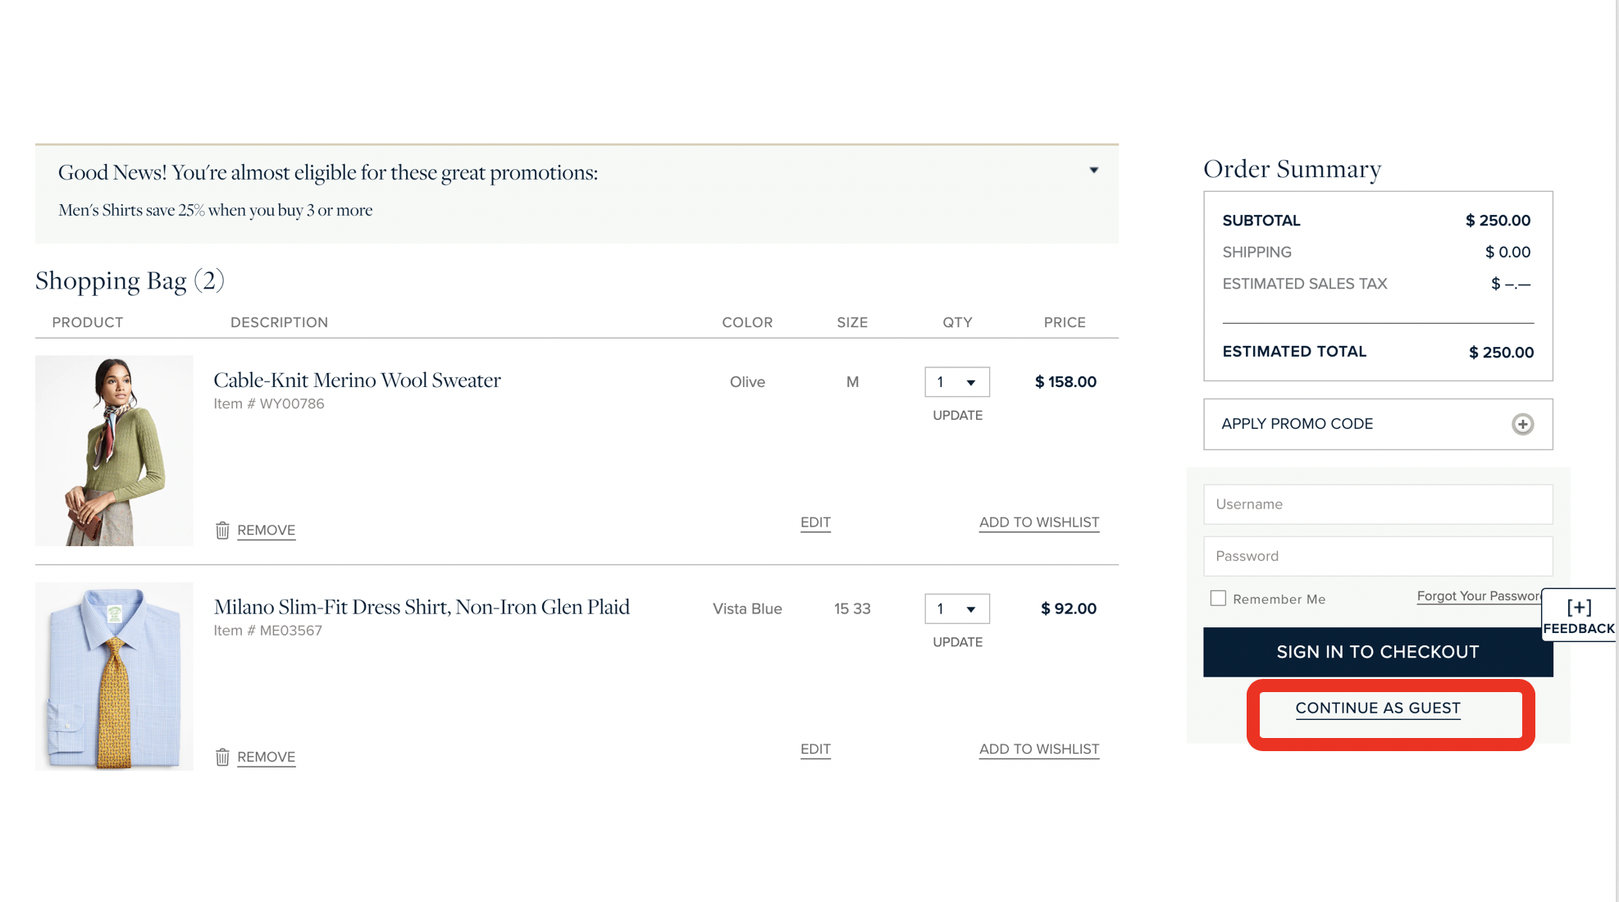Click the trash icon for the dress shirt

[222, 757]
